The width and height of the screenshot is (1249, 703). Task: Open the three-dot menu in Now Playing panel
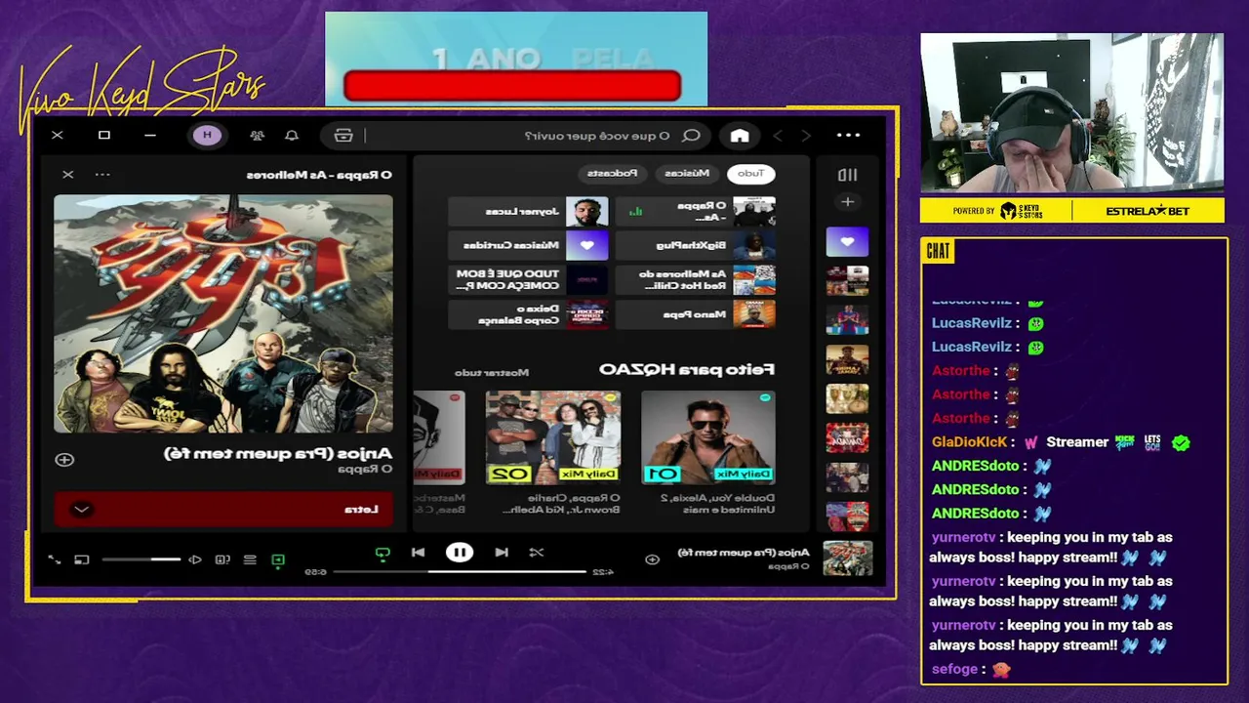tap(102, 175)
